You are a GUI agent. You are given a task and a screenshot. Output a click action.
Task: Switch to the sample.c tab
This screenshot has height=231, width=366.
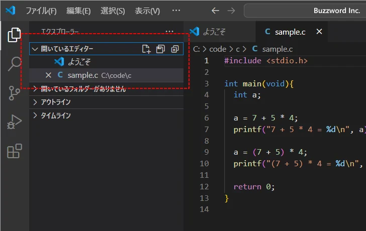tap(290, 32)
